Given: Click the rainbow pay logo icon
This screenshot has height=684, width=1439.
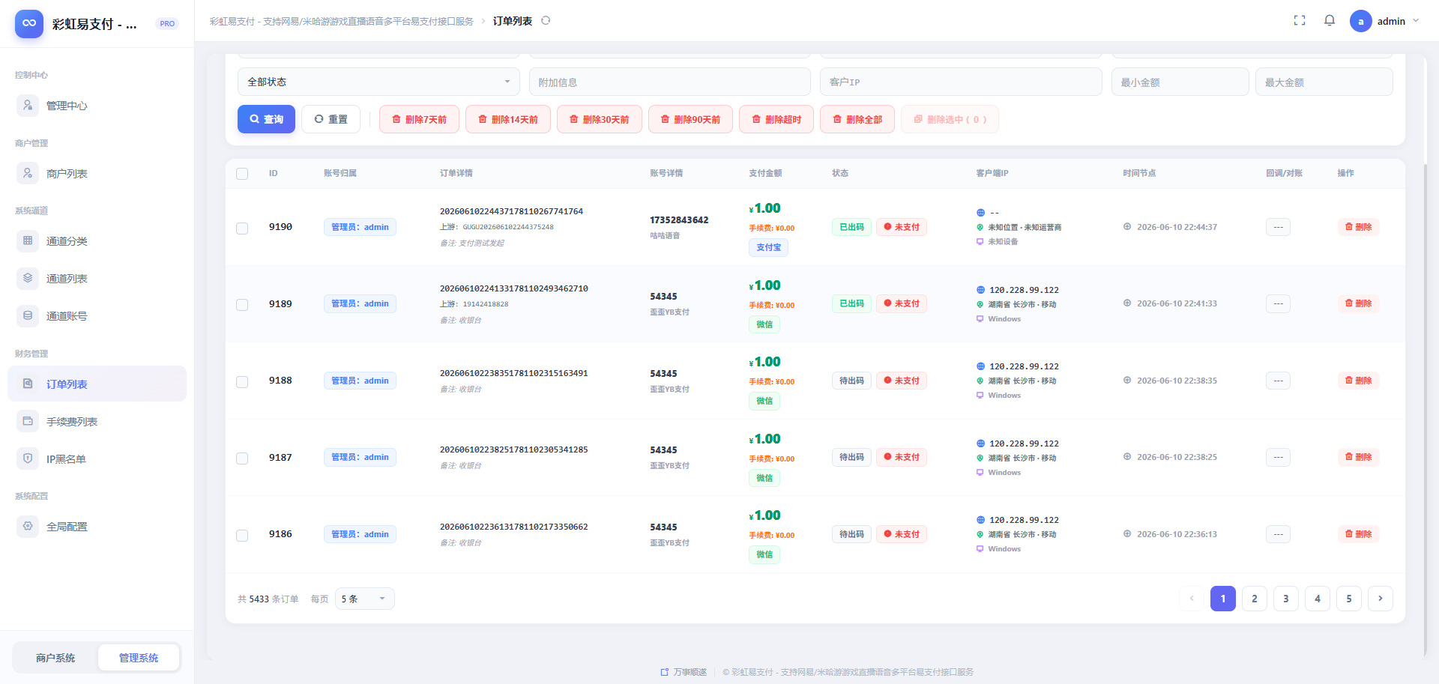Looking at the screenshot, I should pyautogui.click(x=29, y=23).
